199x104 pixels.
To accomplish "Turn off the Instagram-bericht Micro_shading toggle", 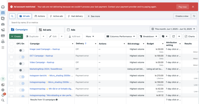I will pyautogui.click(x=22, y=77).
